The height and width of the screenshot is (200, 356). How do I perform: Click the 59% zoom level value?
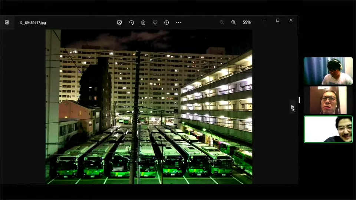coord(247,22)
